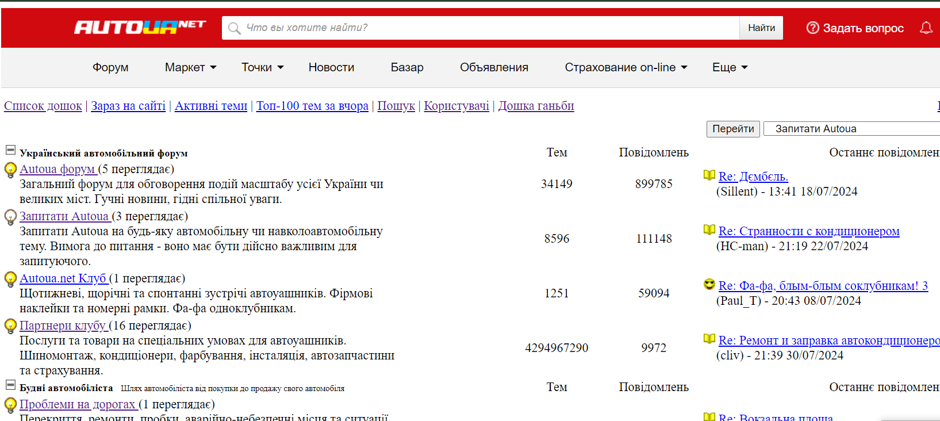The height and width of the screenshot is (421, 940).
Task: Click the notification bell icon
Action: pos(926,28)
